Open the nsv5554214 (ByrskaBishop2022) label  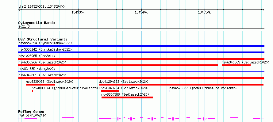[45, 43]
